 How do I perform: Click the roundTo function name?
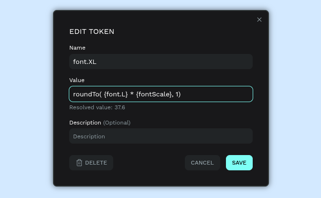coord(85,94)
